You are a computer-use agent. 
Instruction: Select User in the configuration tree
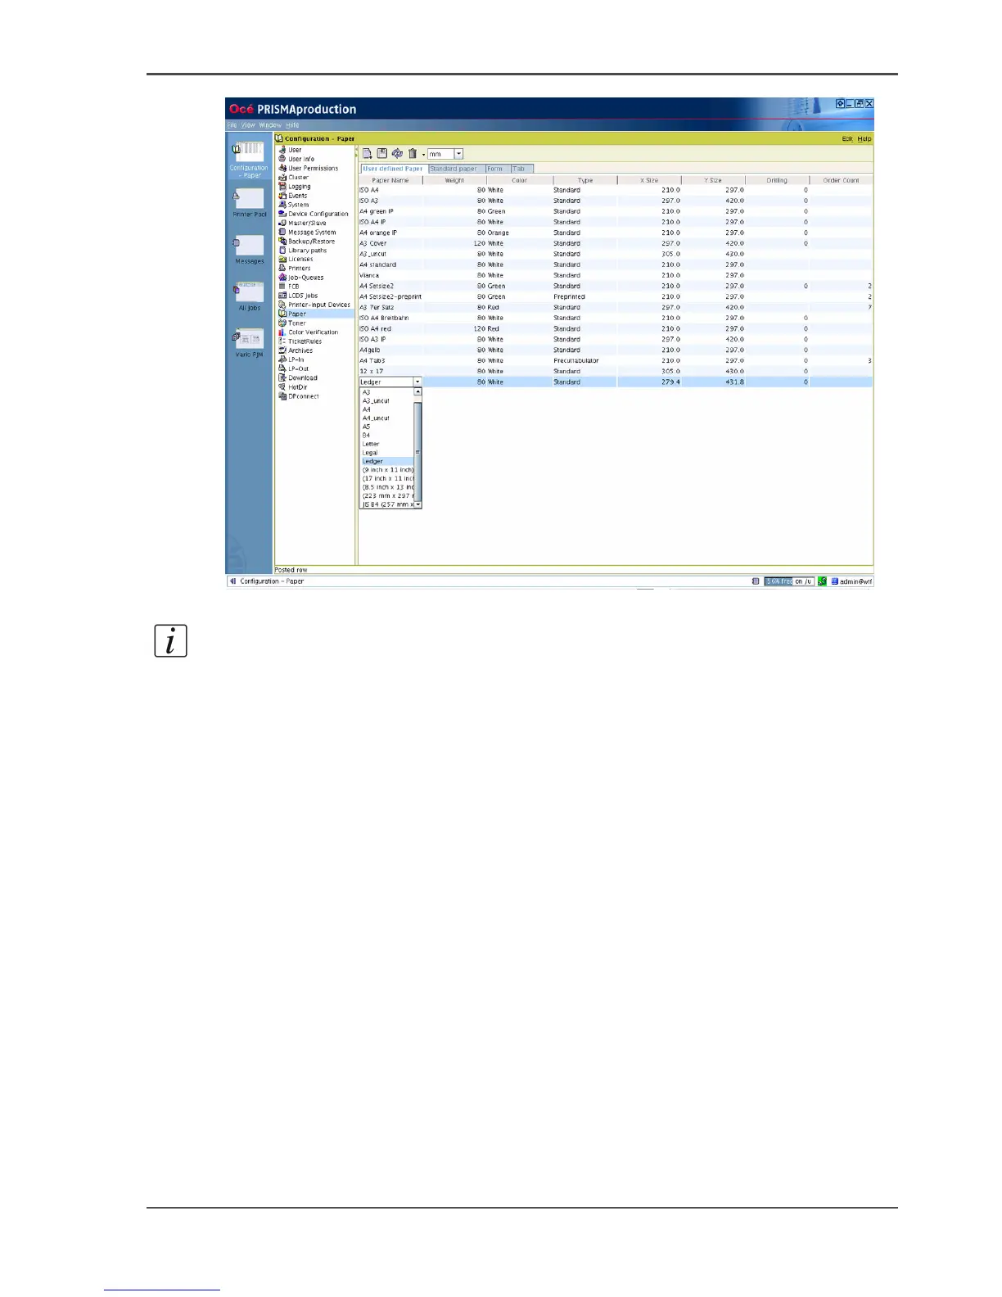295,150
